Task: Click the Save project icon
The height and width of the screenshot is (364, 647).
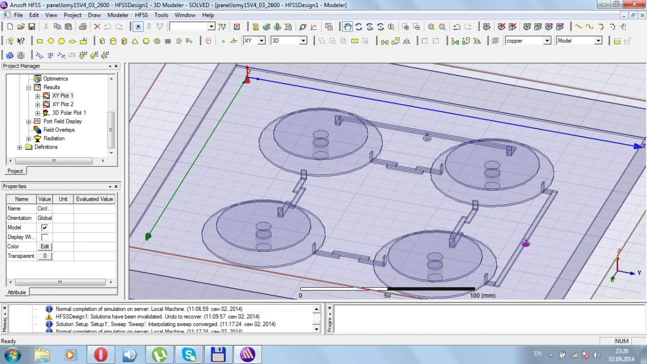Action: 31,27
